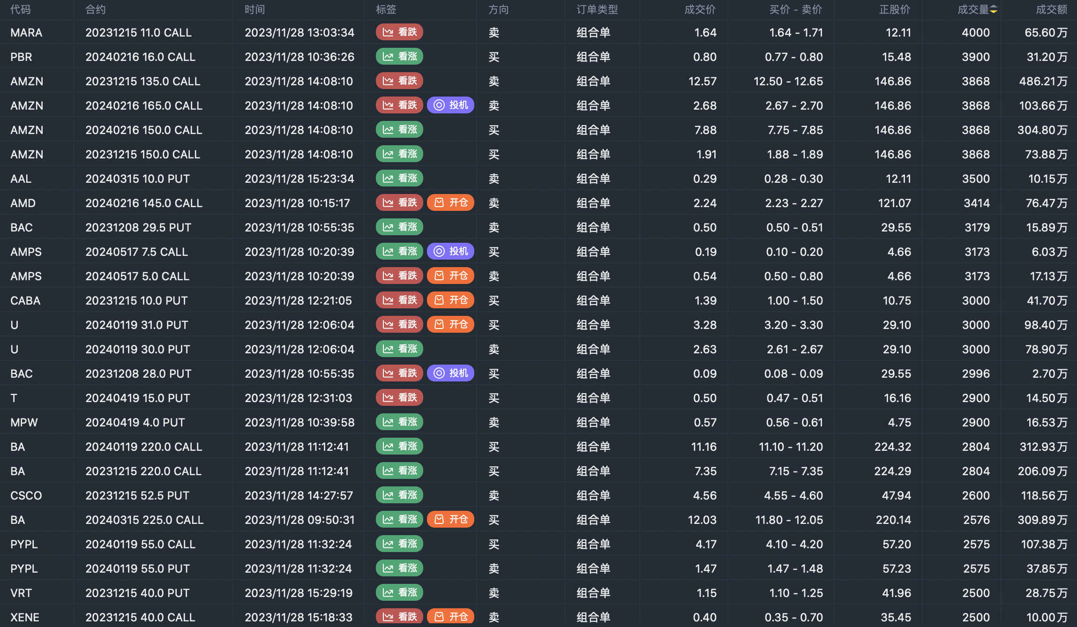Sort by the 时间 column header
The height and width of the screenshot is (627, 1077).
[254, 9]
